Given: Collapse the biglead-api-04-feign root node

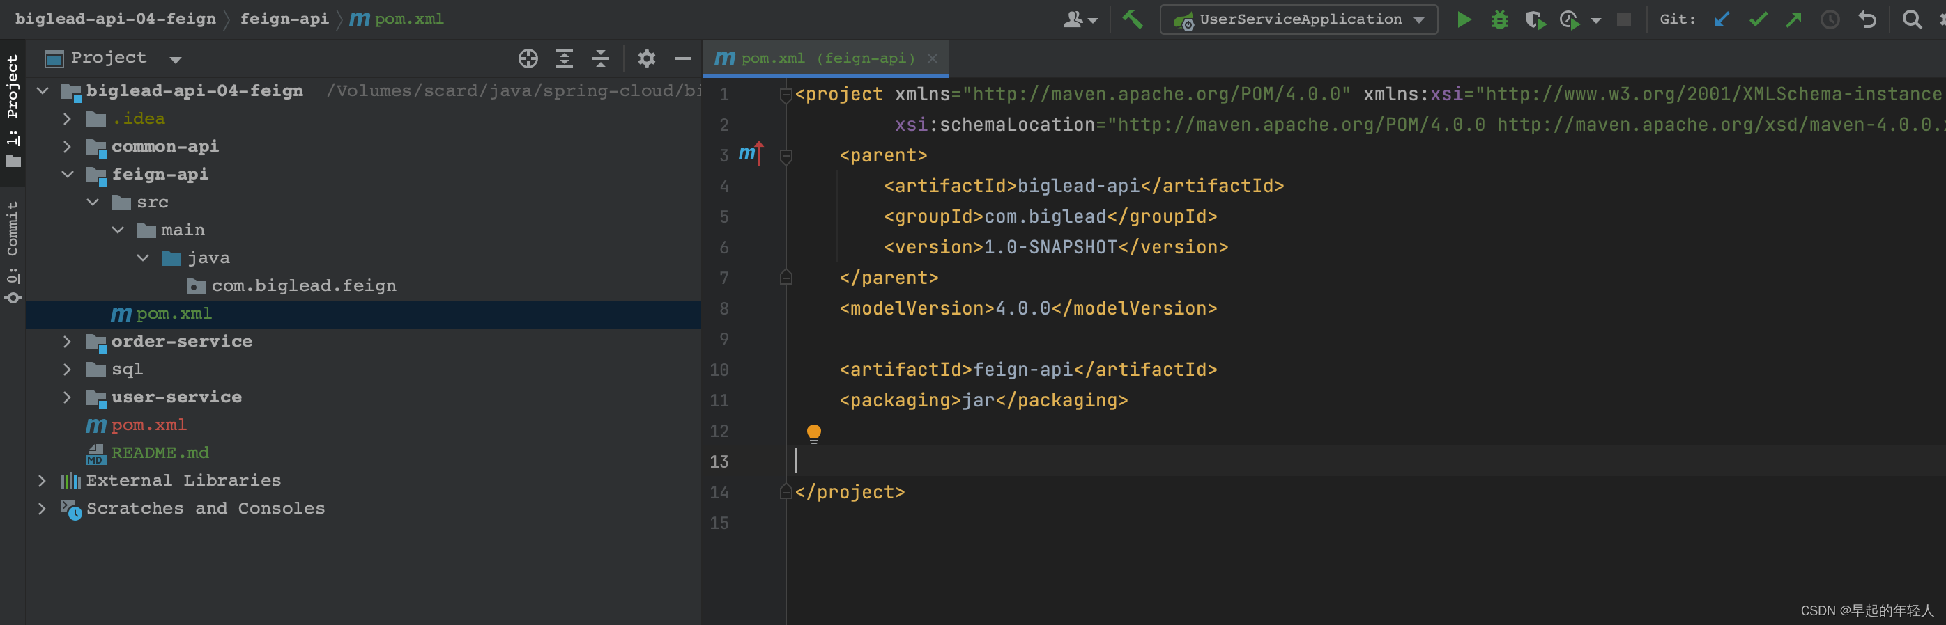Looking at the screenshot, I should click(43, 91).
